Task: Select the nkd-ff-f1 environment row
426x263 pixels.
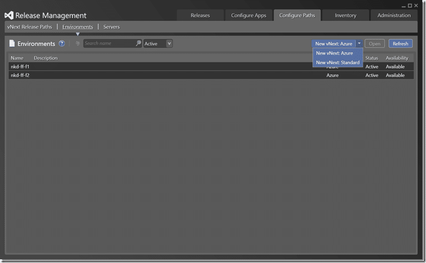Action: click(x=211, y=67)
